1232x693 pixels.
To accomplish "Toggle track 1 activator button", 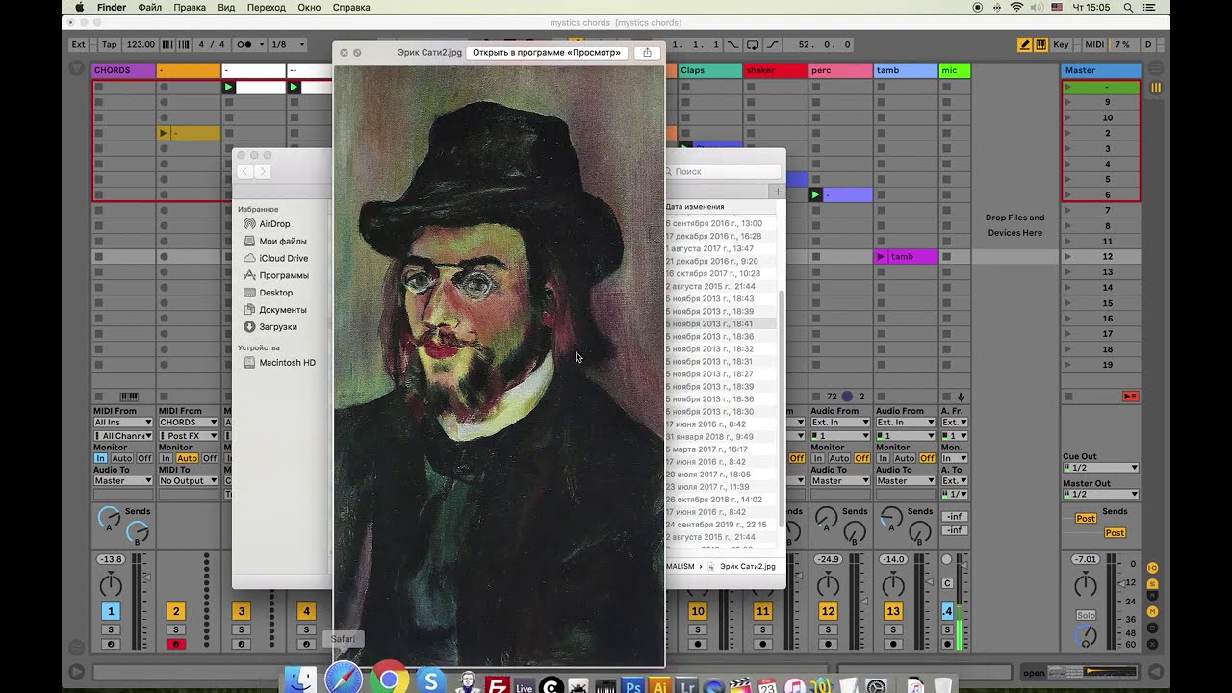I will coord(111,611).
